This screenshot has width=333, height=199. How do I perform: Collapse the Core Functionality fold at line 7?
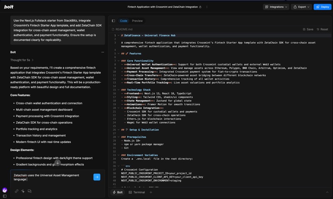(118, 61)
